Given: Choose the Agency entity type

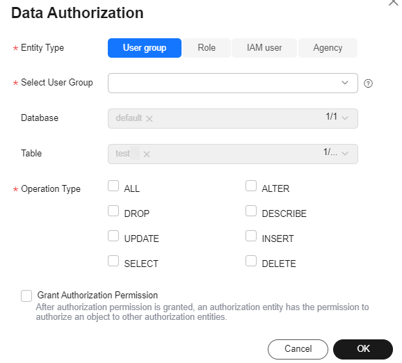Looking at the screenshot, I should tap(328, 48).
